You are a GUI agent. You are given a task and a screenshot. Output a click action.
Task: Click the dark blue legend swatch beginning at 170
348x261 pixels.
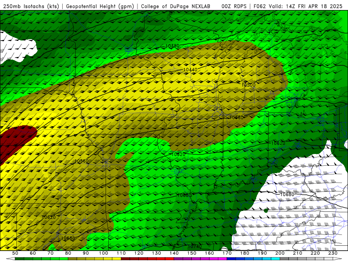[x=231, y=259]
